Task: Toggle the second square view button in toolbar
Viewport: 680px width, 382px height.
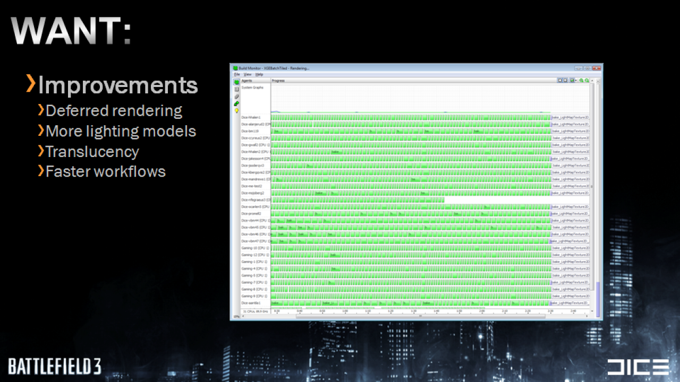Action: (565, 81)
